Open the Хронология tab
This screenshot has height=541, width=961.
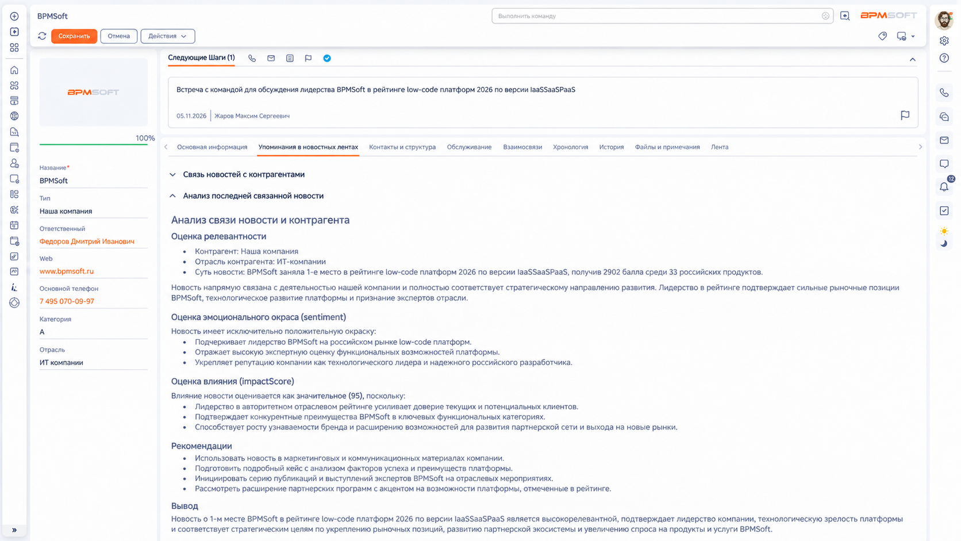pyautogui.click(x=570, y=147)
